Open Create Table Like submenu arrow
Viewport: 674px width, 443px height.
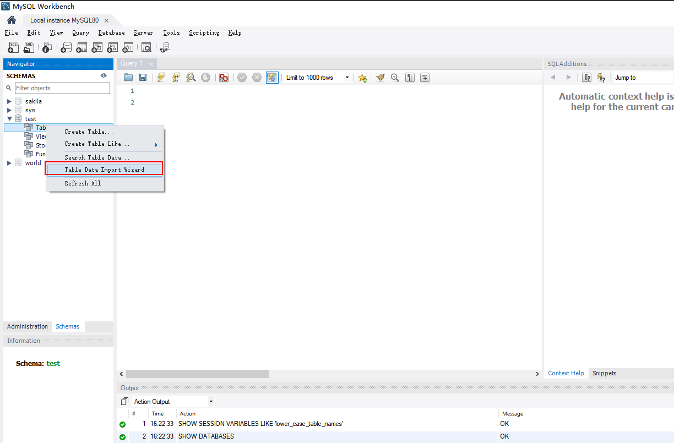point(156,145)
